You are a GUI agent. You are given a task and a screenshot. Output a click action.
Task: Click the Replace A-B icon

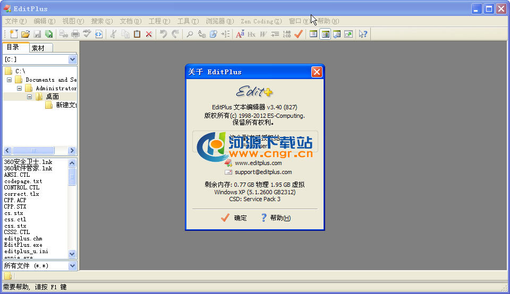click(x=202, y=34)
